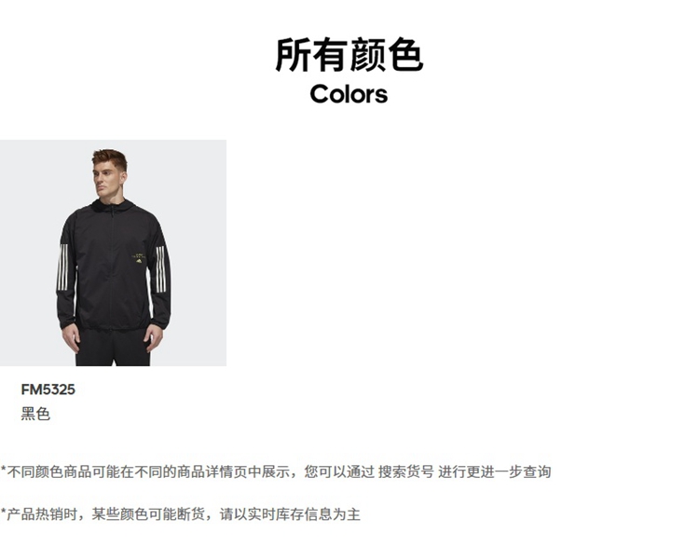
Task: Click the note about 产品热销时
Action: [180, 514]
